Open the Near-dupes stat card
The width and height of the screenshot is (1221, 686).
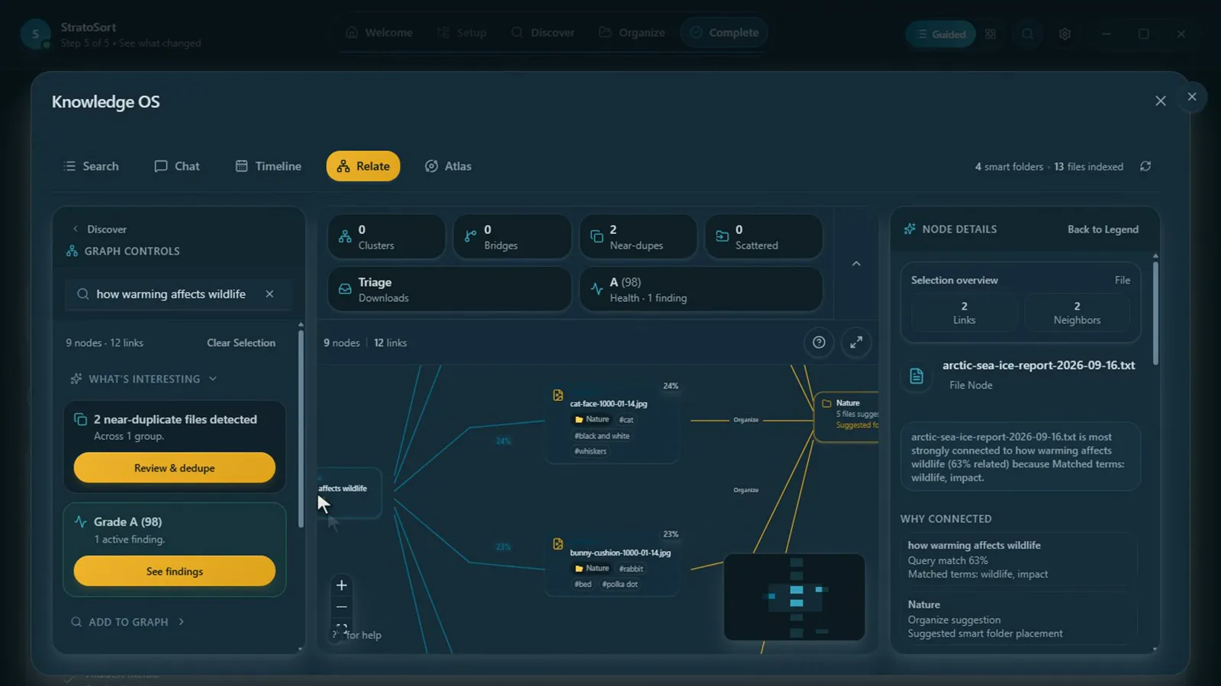tap(638, 236)
